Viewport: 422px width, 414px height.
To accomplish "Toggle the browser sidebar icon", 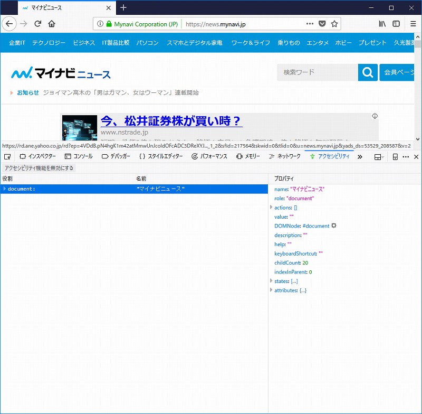I will [x=396, y=24].
